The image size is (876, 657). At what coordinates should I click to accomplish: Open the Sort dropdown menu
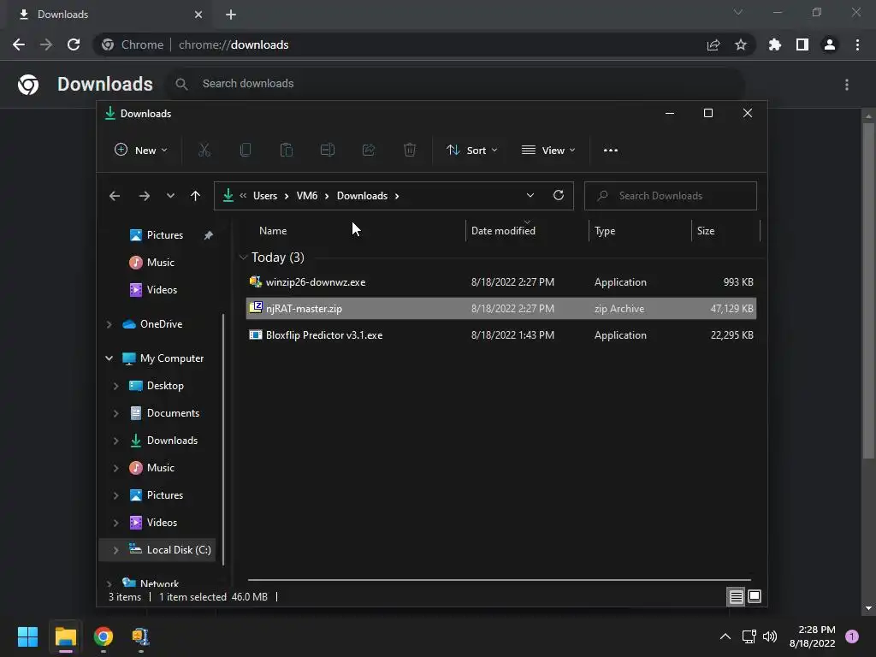click(471, 150)
